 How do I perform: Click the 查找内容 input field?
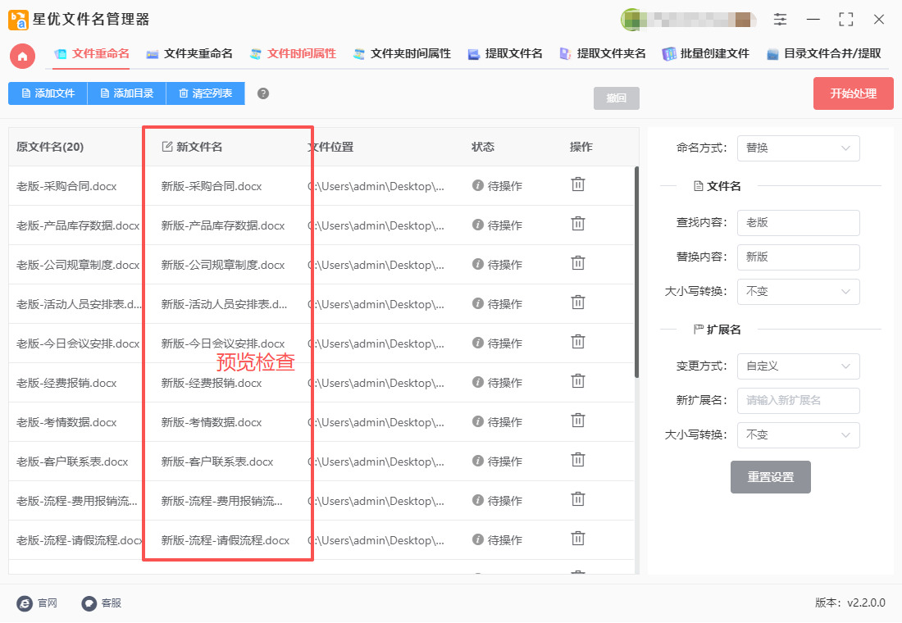pyautogui.click(x=799, y=223)
